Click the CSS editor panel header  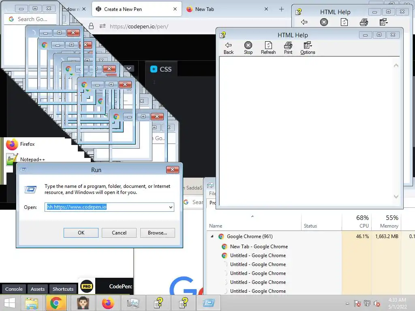pyautogui.click(x=161, y=69)
